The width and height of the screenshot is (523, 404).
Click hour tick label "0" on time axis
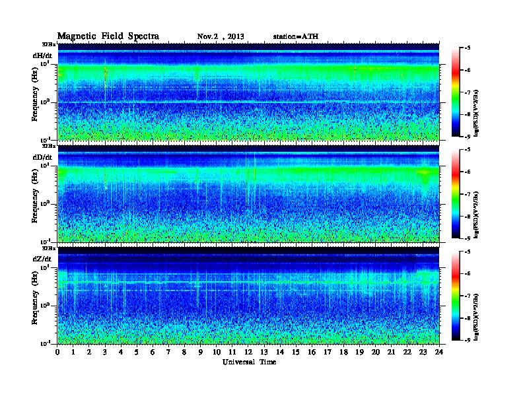pos(57,352)
